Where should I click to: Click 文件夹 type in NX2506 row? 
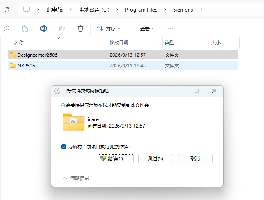(x=172, y=66)
